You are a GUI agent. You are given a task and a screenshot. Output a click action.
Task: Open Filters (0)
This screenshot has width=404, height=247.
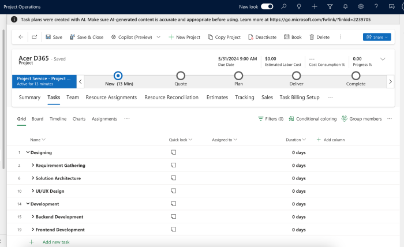[x=271, y=119]
